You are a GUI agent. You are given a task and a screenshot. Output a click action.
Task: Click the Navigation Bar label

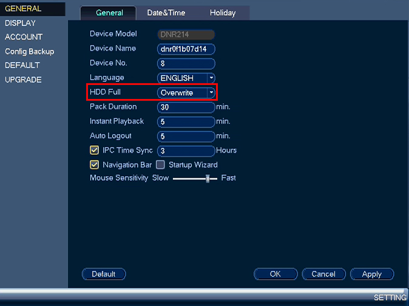(x=127, y=165)
